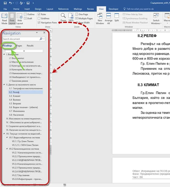Screen dimensions: 170x187
Task: Collapse 'VII. Текущо състояние' heading
Action: click(x=4, y=134)
